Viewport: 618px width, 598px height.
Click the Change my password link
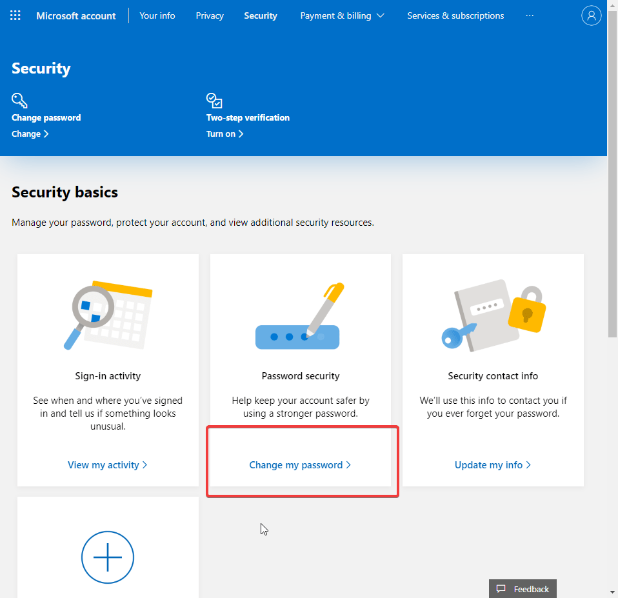(300, 464)
